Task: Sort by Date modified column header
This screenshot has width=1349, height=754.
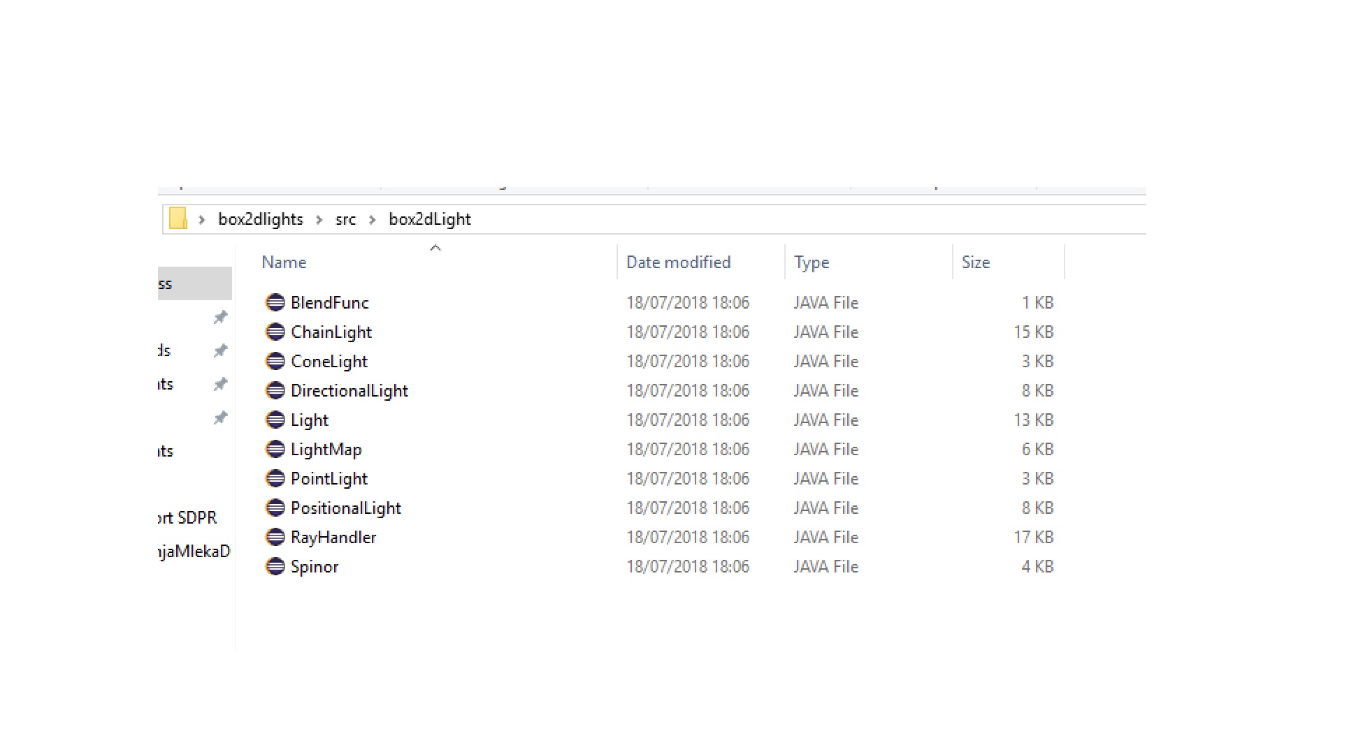Action: click(x=677, y=263)
